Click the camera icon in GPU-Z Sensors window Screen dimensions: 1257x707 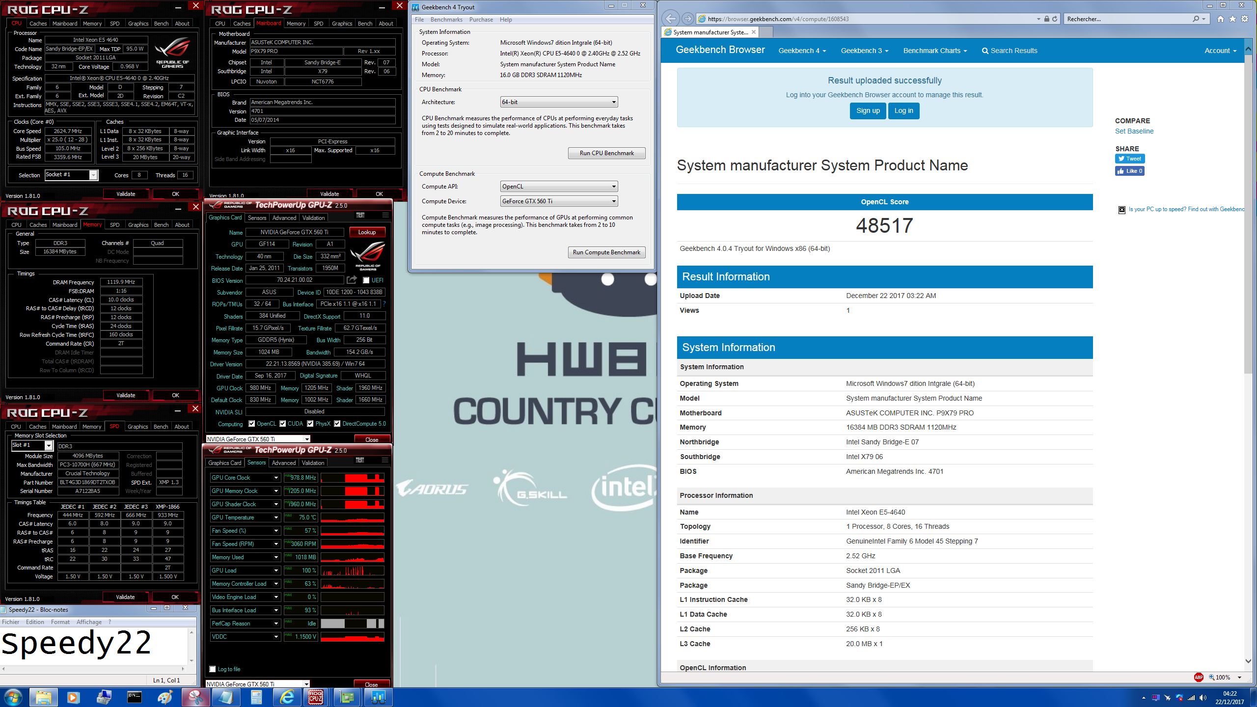tap(360, 460)
